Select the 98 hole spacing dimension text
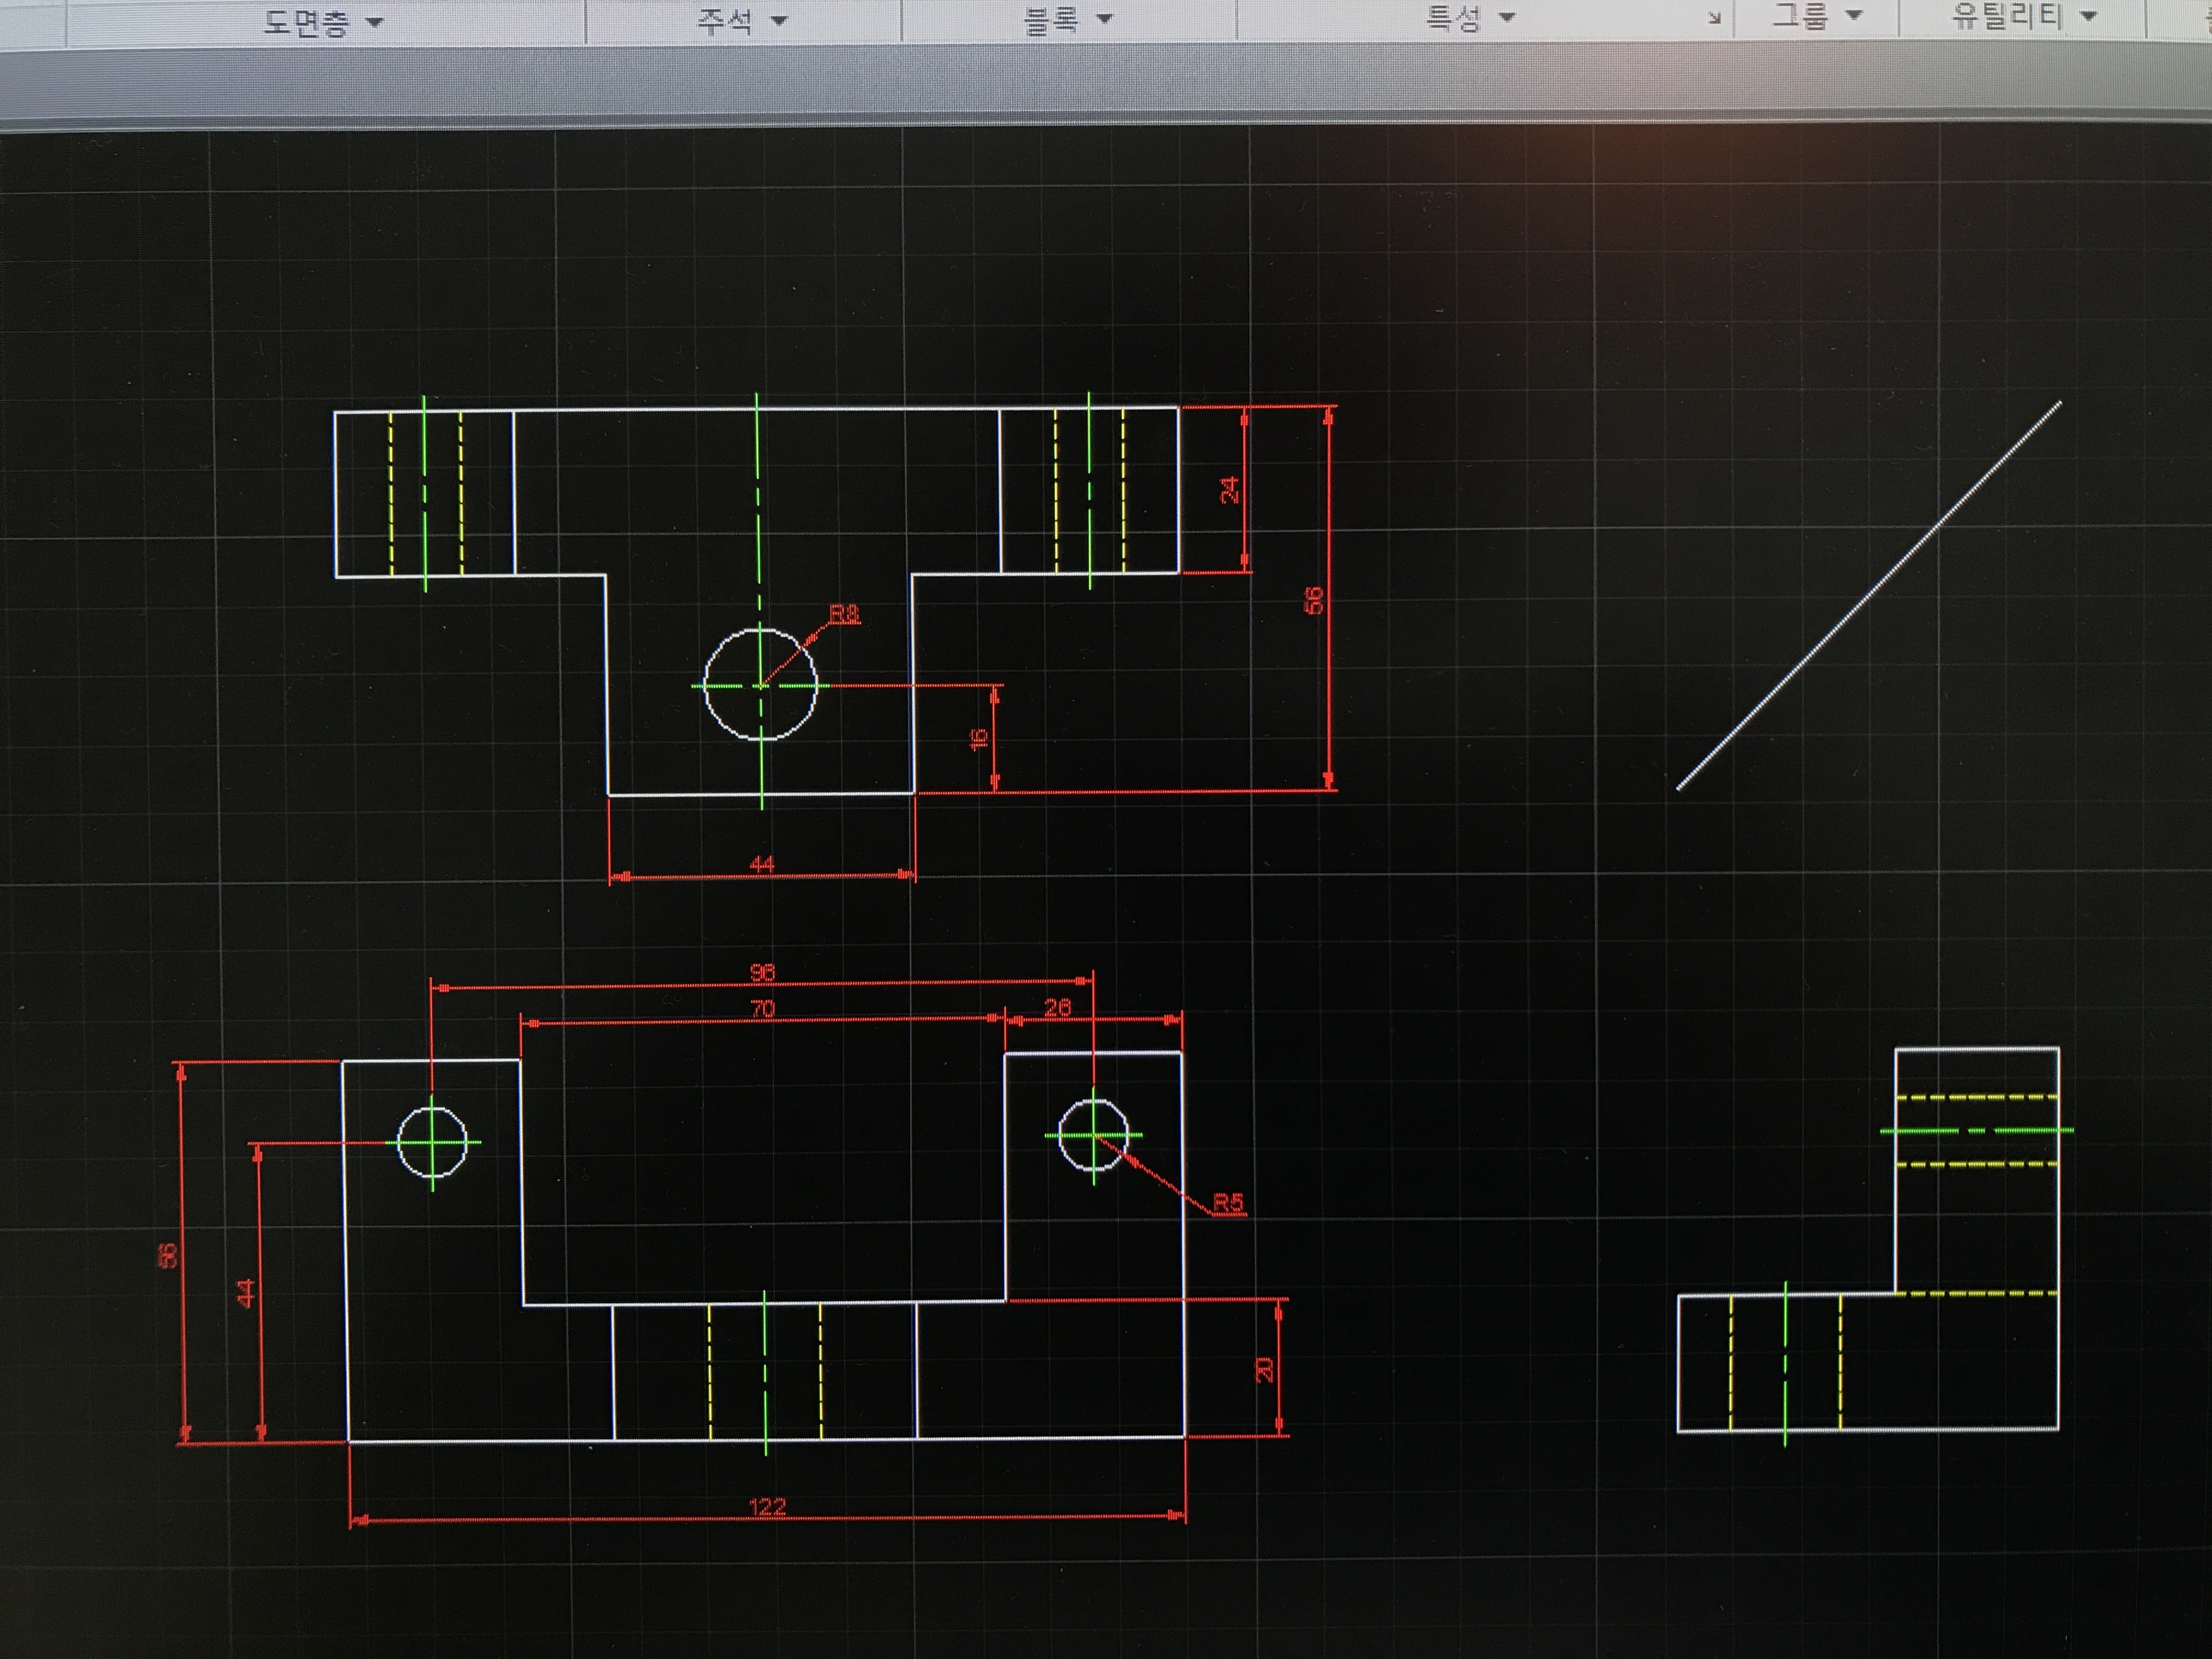 coord(762,972)
